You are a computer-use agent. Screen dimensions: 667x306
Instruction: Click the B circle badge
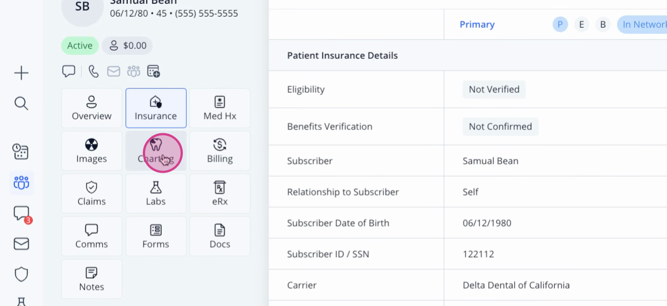(x=603, y=24)
